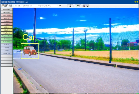Viewport: 139px width, 94px height.
Task: Click the Play Sound softbutton
Action: click(x=7, y=33)
